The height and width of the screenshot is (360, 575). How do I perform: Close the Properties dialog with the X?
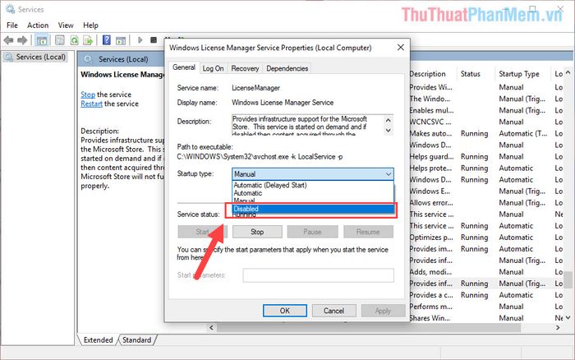pyautogui.click(x=401, y=48)
